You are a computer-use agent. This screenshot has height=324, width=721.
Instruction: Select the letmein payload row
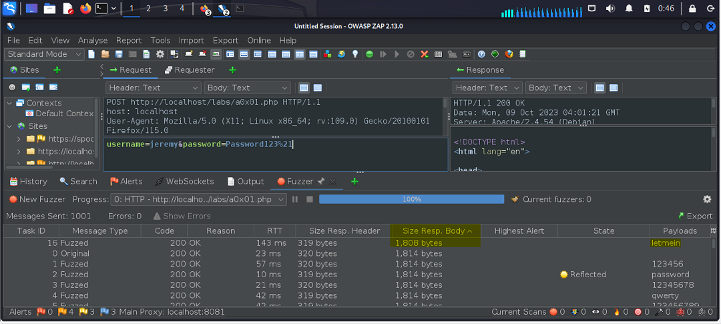point(356,242)
